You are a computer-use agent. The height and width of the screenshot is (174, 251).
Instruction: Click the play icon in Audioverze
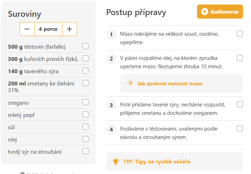click(x=205, y=12)
